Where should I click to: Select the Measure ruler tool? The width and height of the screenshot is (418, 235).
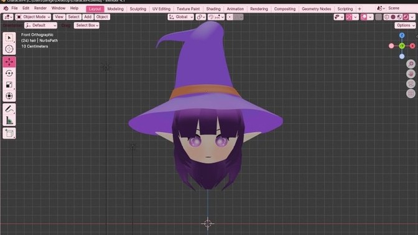[9, 121]
